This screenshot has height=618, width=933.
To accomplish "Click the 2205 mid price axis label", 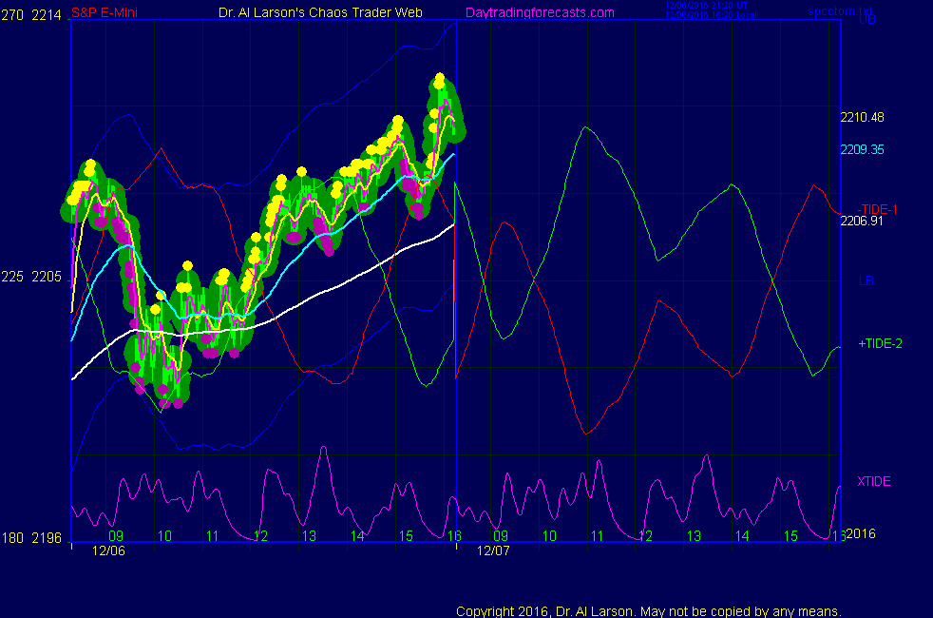I will pyautogui.click(x=46, y=277).
